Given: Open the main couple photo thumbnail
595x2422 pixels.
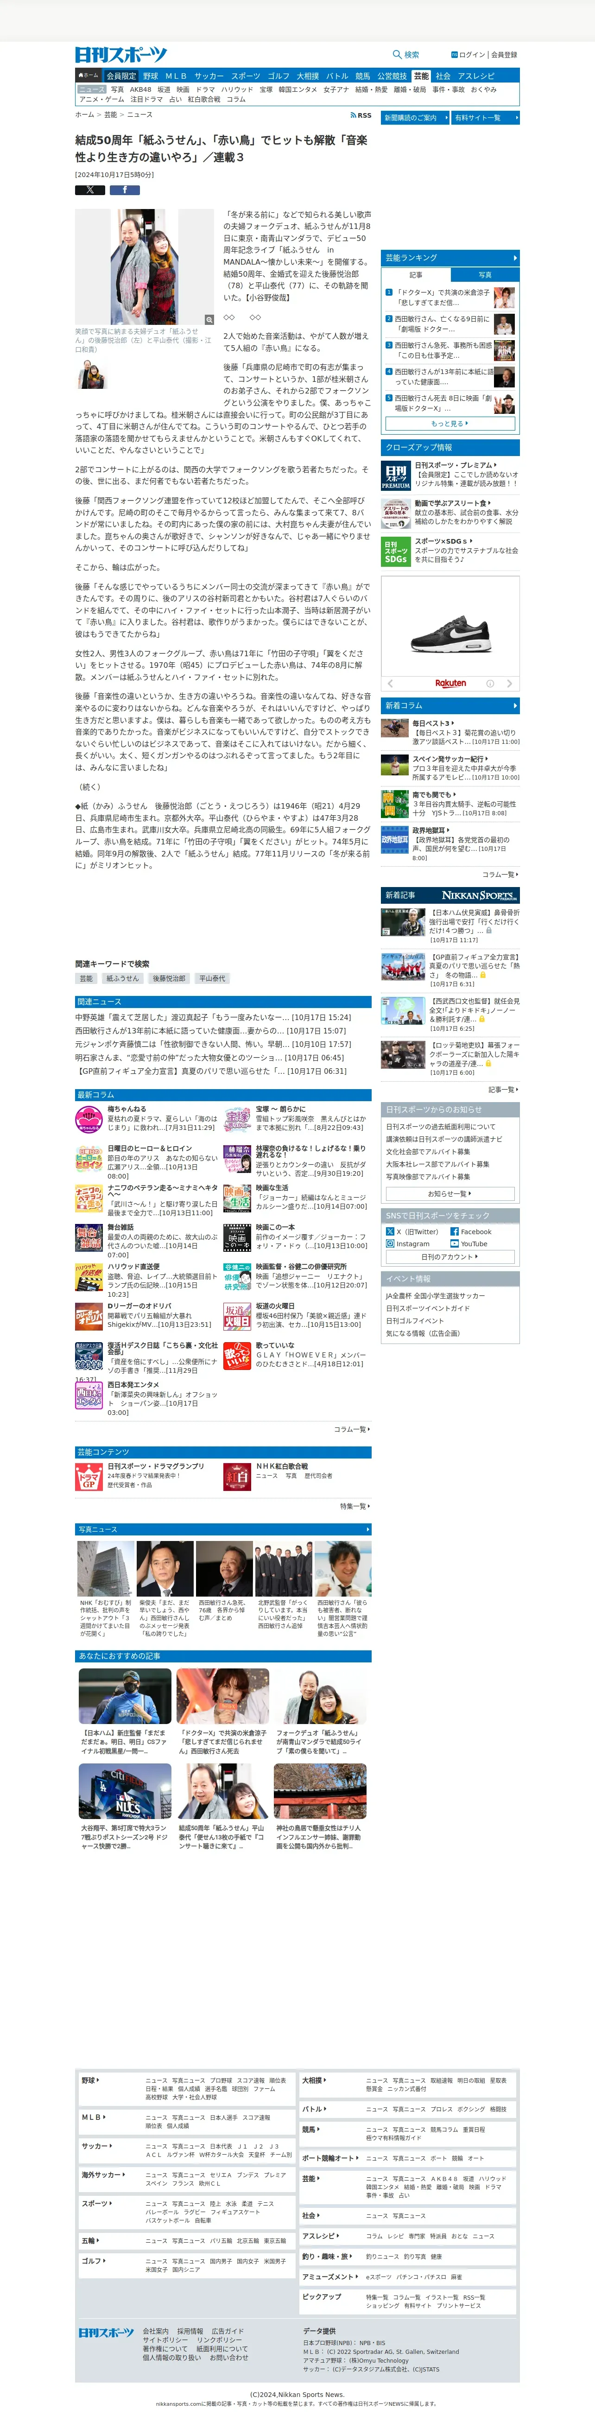Looking at the screenshot, I should point(145,267).
